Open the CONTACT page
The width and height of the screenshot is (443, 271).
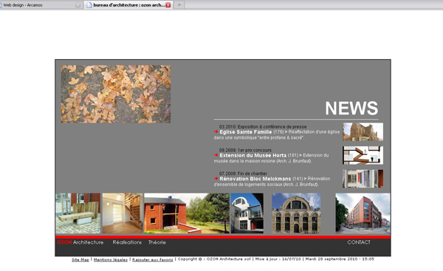359,242
